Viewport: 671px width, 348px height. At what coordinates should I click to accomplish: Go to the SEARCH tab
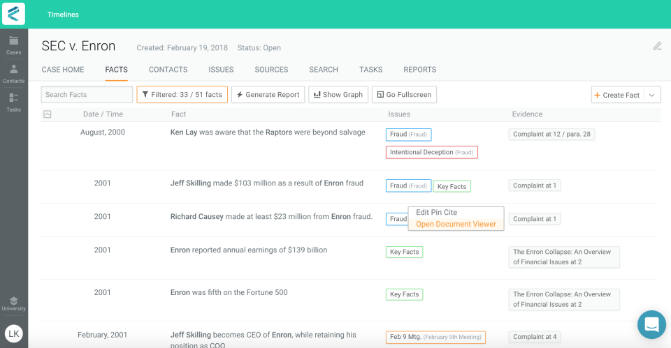coord(324,70)
